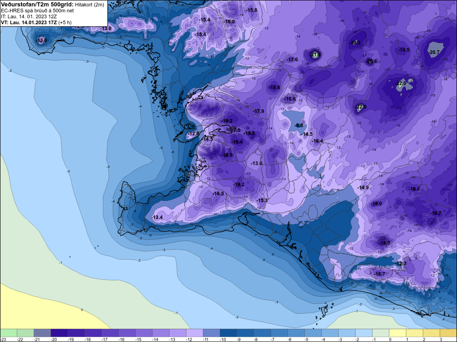Click the -20.2 temperature value
Image resolution: width=457 pixels, height=342 pixels.
point(355,43)
